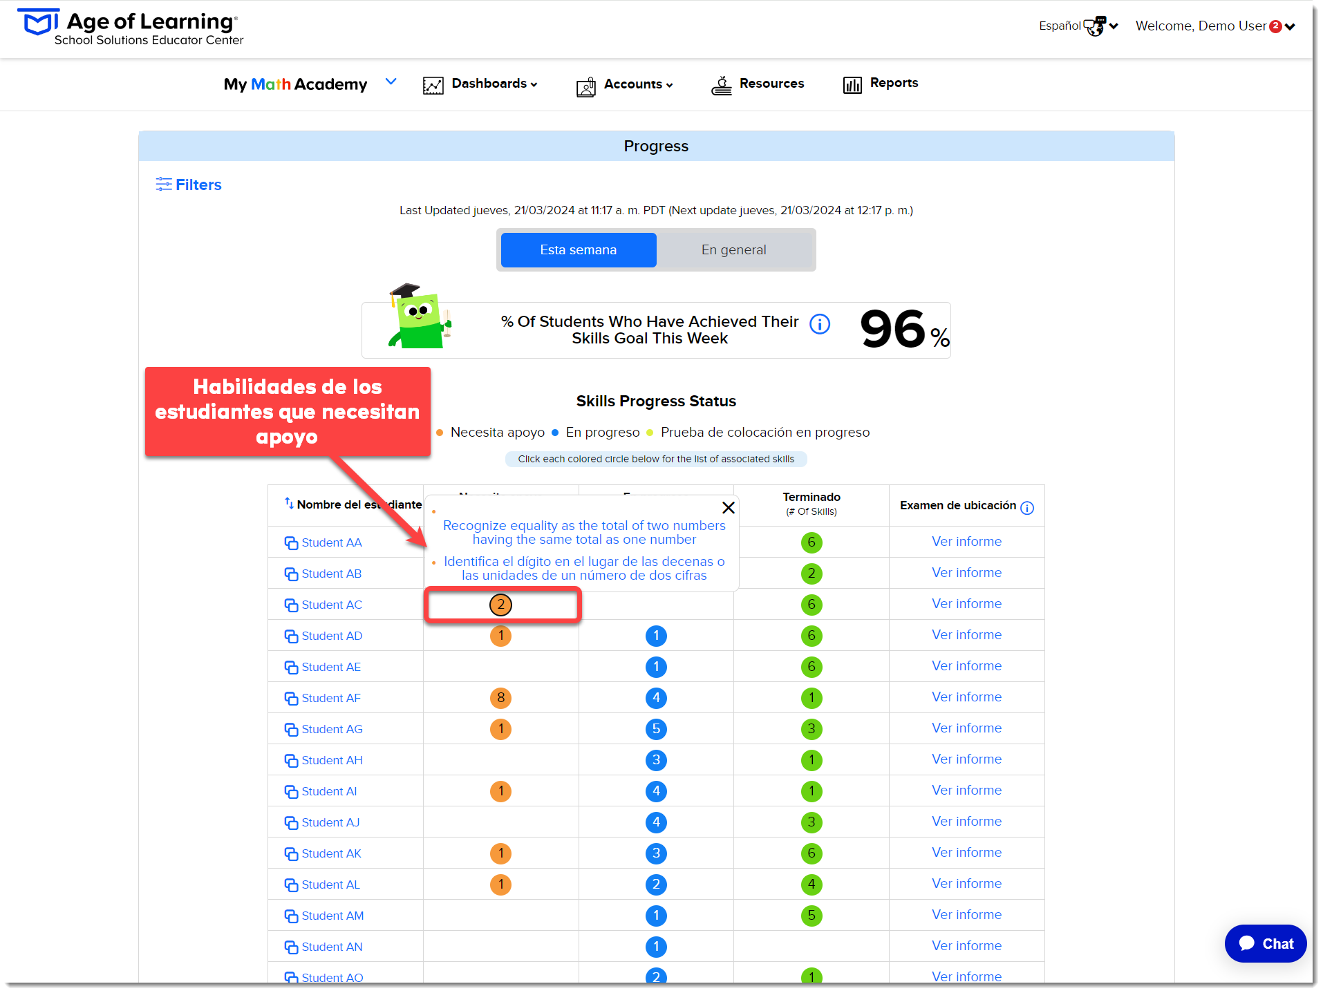
Task: Click the red notification badge by Demo User
Action: pyautogui.click(x=1275, y=26)
